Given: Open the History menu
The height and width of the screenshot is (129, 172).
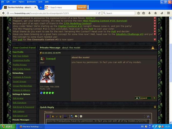Looking at the screenshot, I should [x=21, y=2].
